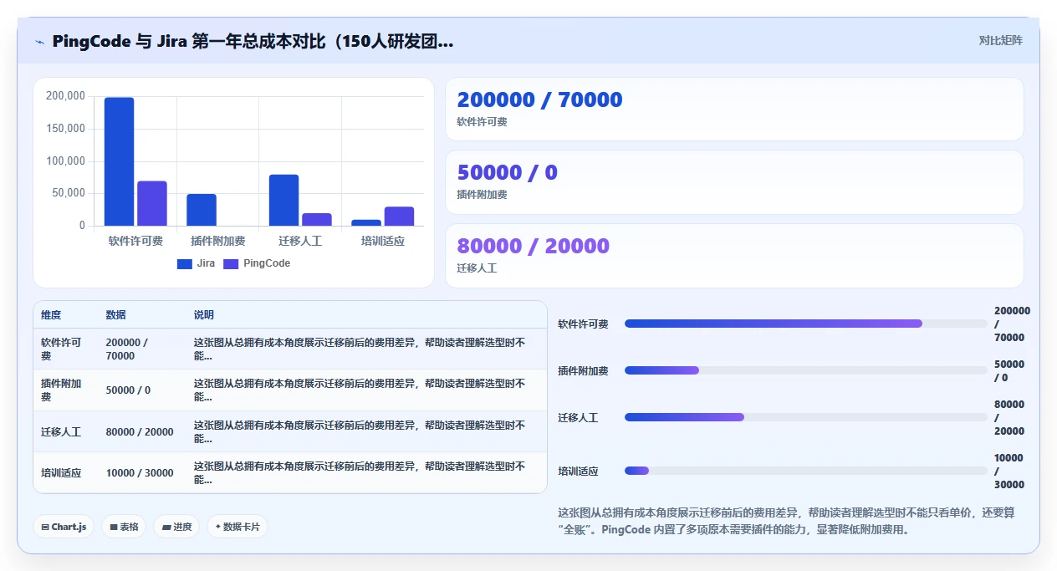Click the 培训适应 x-axis label in chart

click(382, 241)
